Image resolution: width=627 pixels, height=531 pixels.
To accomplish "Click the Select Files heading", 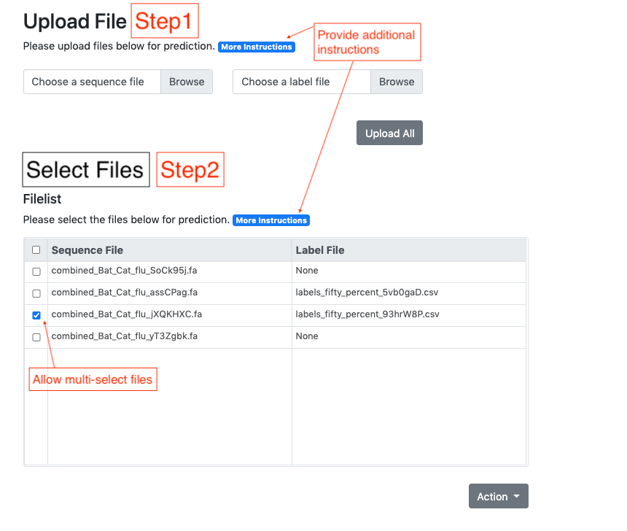I will 85,170.
